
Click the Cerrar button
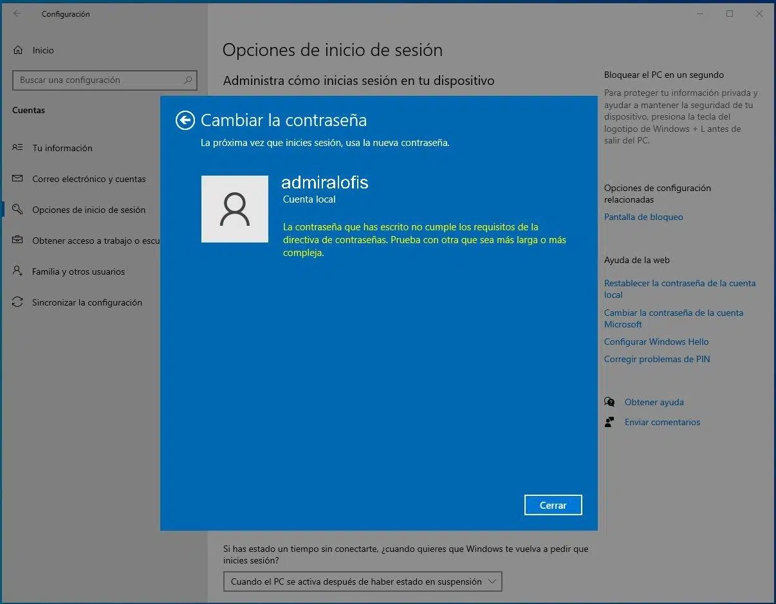point(553,505)
